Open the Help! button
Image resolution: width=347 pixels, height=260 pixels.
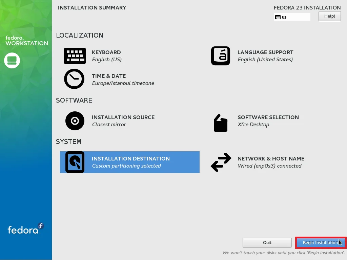coord(329,16)
